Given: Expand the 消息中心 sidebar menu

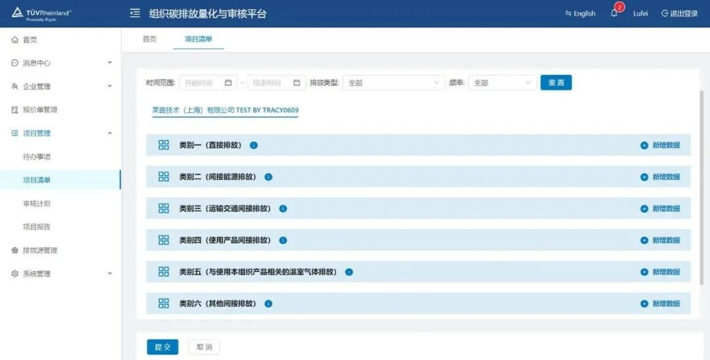Looking at the screenshot, I should pyautogui.click(x=60, y=63).
